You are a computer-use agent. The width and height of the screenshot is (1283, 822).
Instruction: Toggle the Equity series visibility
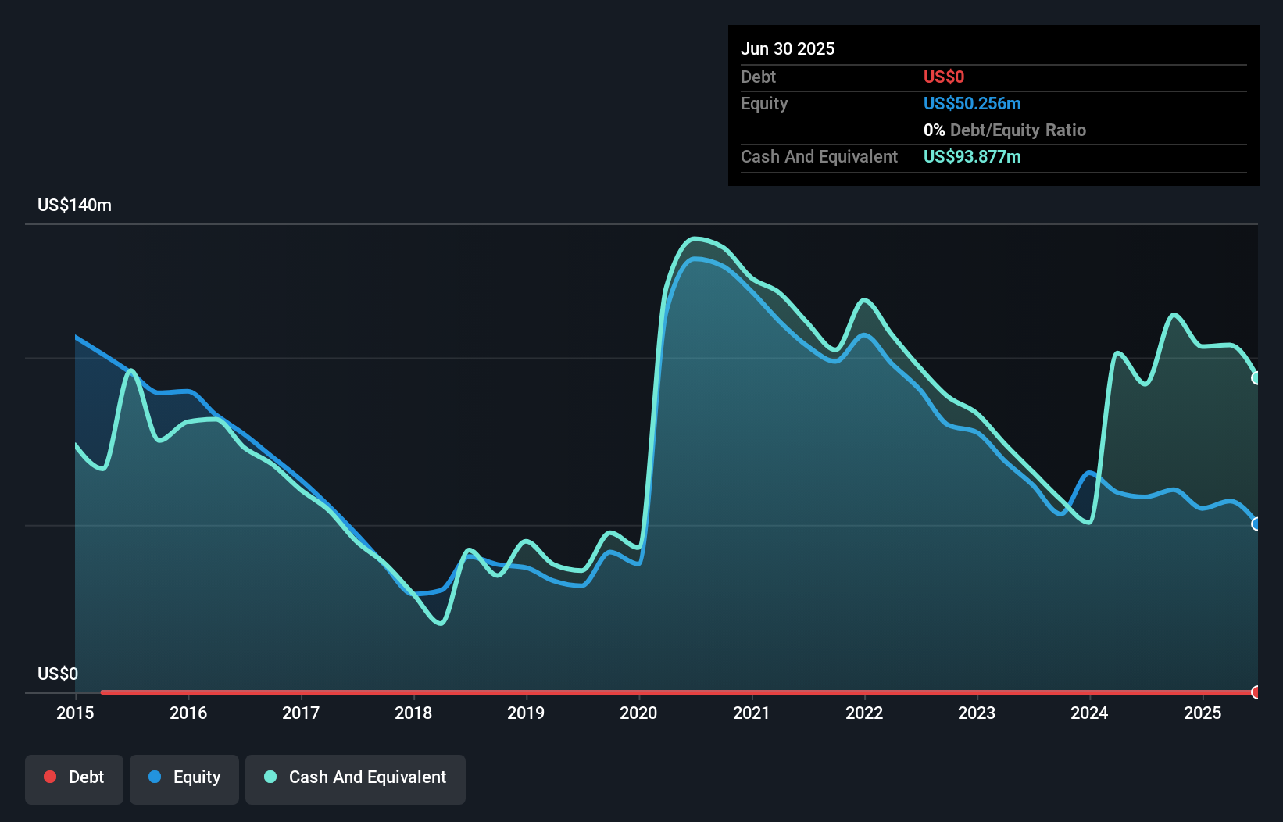point(184,777)
